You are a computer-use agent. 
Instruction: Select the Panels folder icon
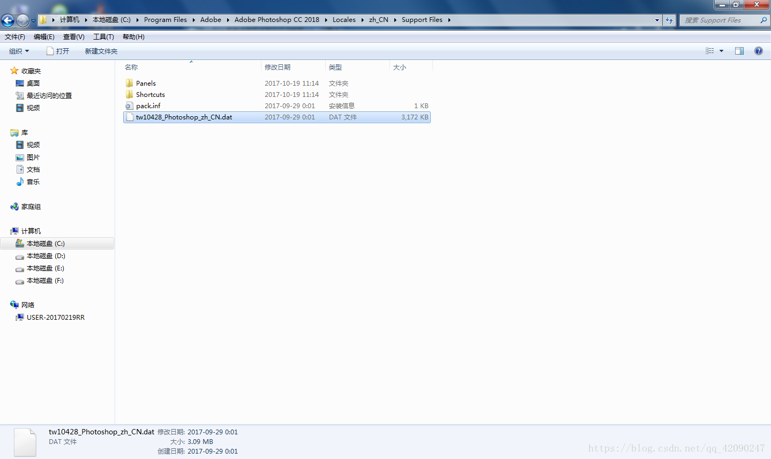coord(129,83)
